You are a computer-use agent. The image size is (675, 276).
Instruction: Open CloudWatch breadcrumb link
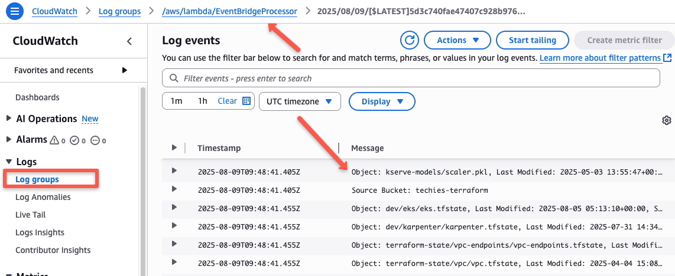(54, 11)
